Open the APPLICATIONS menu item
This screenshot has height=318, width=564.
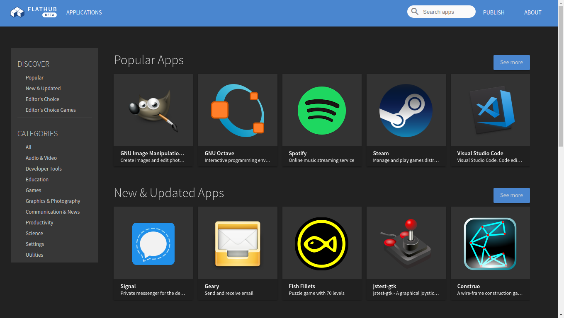(x=84, y=12)
